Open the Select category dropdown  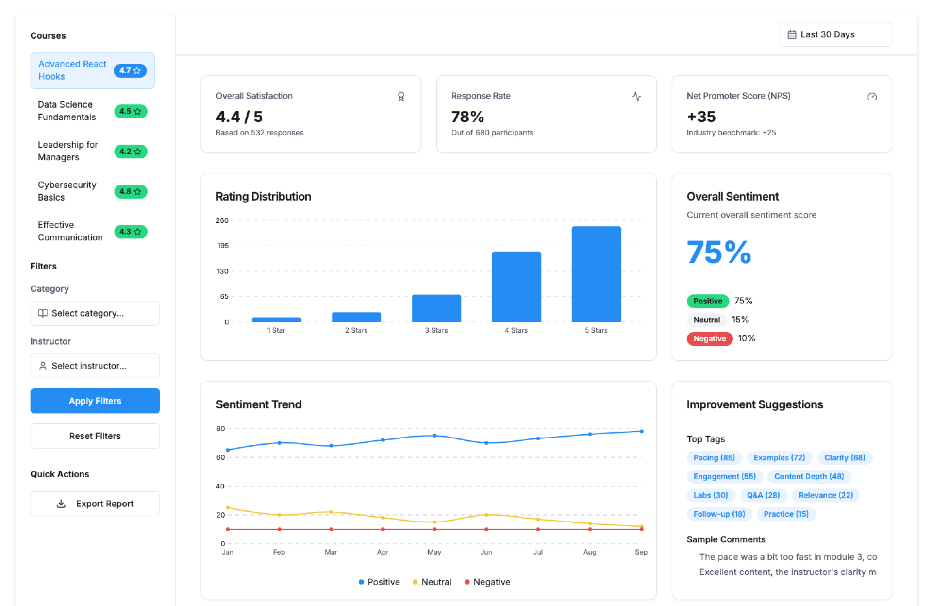(95, 313)
